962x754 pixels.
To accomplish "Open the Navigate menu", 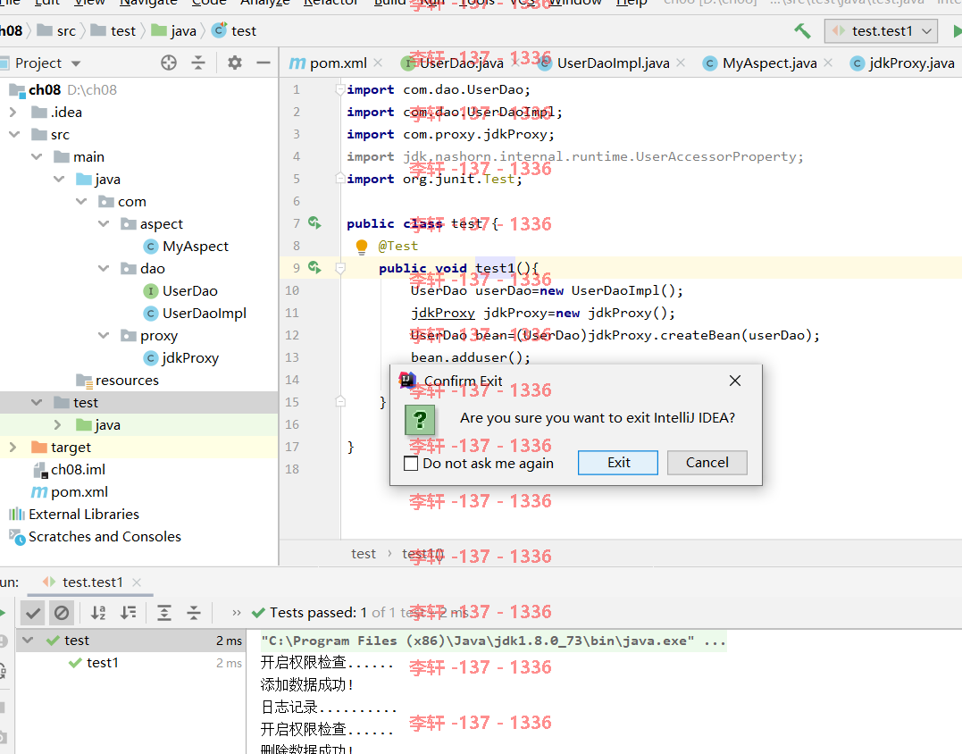I will click(148, 3).
